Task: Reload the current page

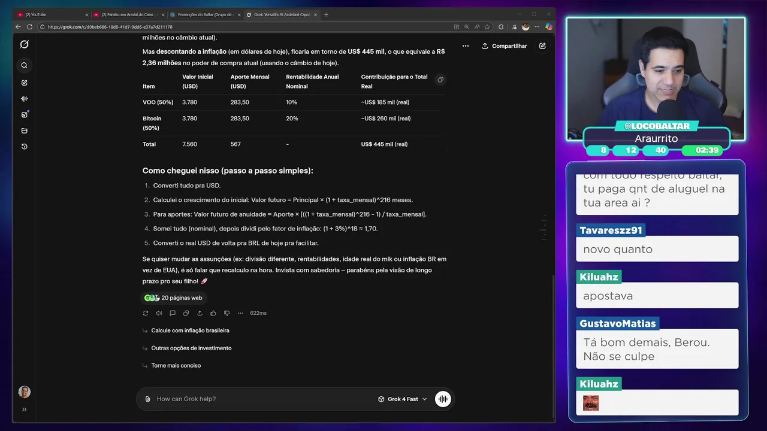Action: coord(29,27)
